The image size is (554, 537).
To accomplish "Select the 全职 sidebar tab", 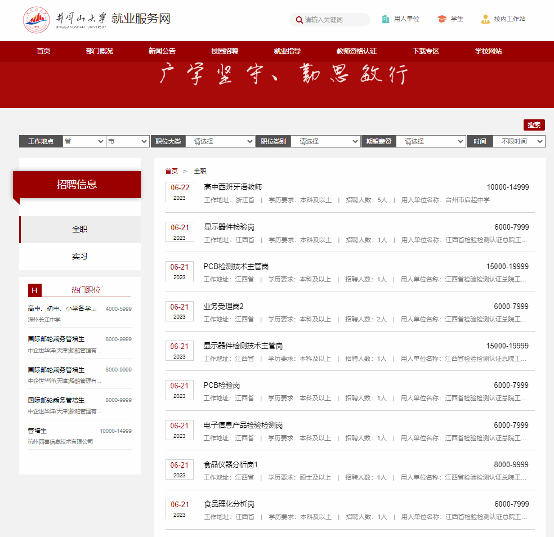I will point(80,230).
